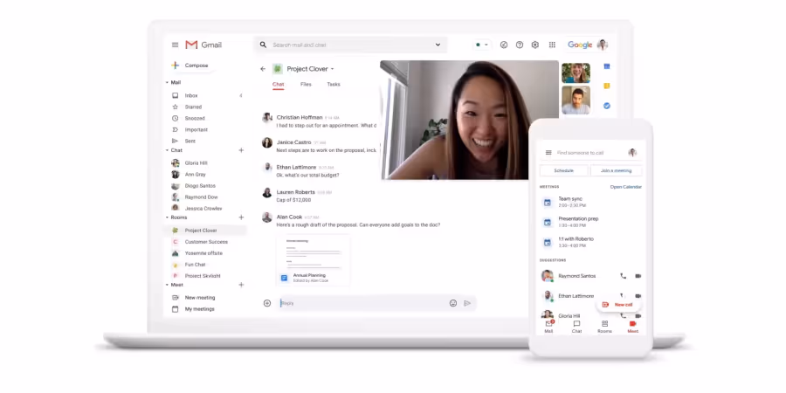The height and width of the screenshot is (393, 786).
Task: Collapse the Mail section
Action: point(167,82)
